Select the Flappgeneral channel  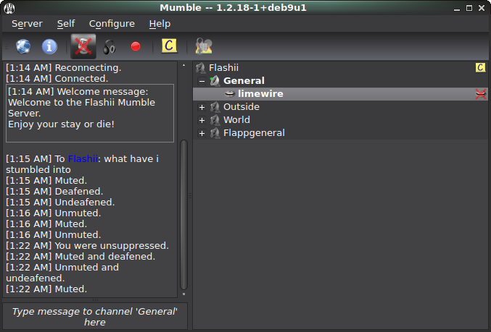tap(254, 133)
